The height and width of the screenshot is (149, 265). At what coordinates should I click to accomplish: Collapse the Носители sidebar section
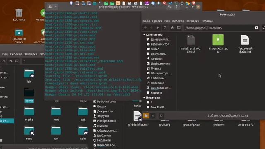[x=144, y=98]
